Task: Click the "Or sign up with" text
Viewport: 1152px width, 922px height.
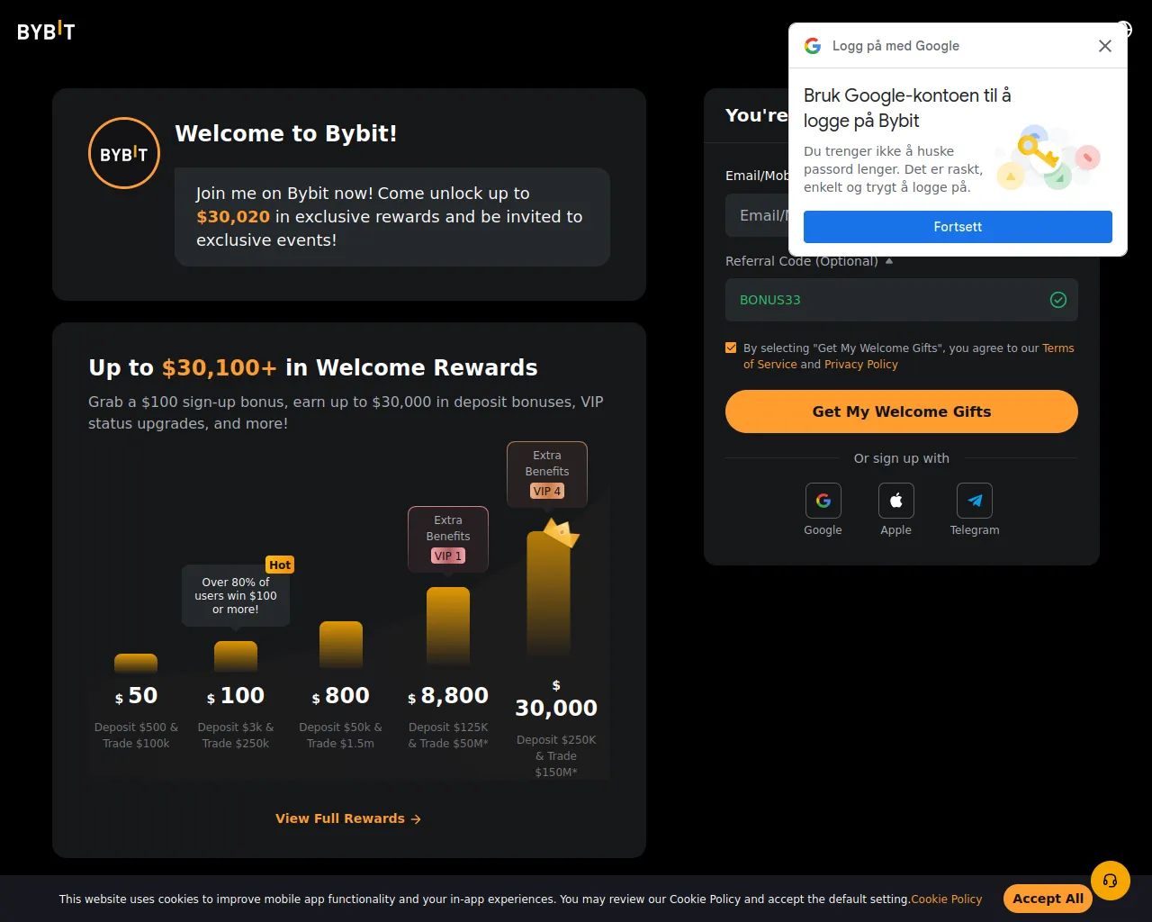Action: (x=901, y=458)
